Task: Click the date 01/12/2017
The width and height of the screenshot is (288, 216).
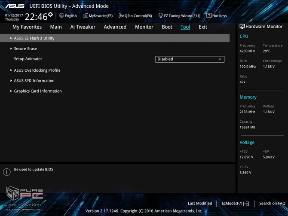Action: pos(14,15)
